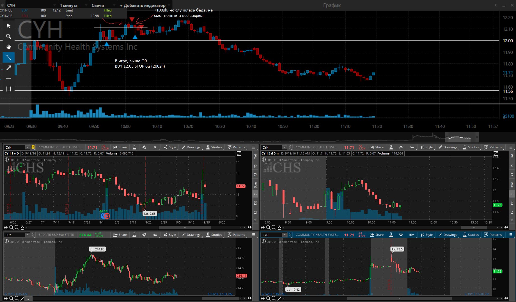The image size is (516, 302).
Task: Toggle the chart mode icon above CYH 5m price axis
Action: click(496, 153)
